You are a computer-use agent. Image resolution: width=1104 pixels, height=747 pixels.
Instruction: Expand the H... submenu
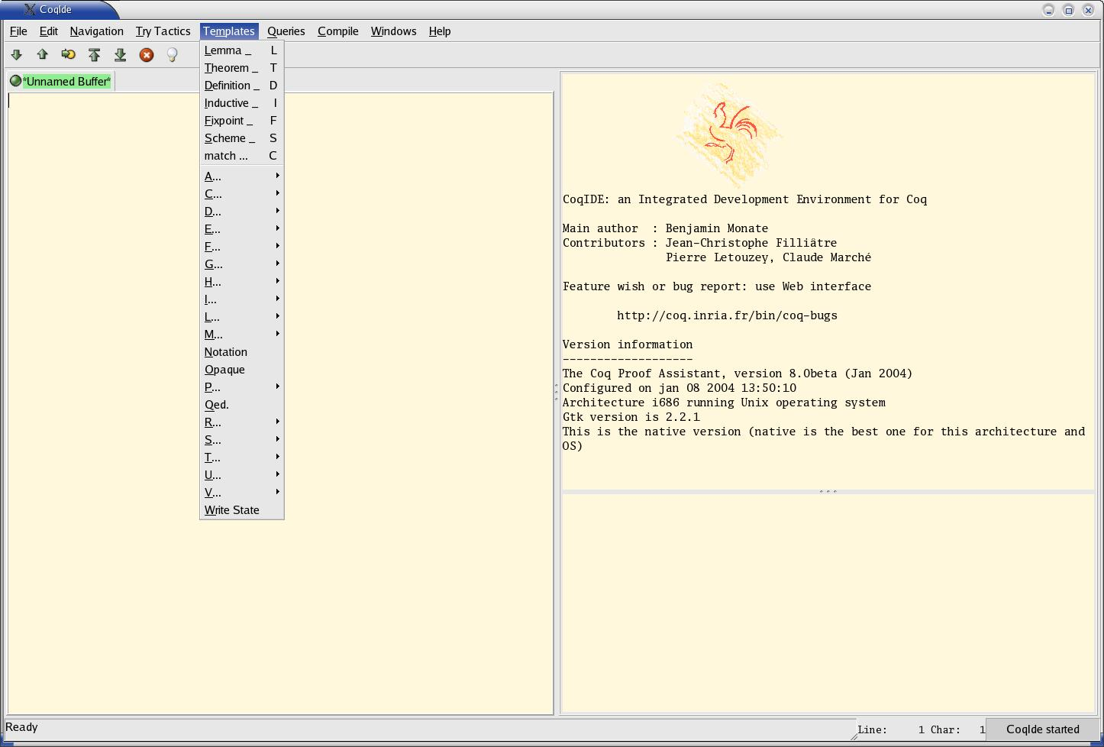point(241,282)
